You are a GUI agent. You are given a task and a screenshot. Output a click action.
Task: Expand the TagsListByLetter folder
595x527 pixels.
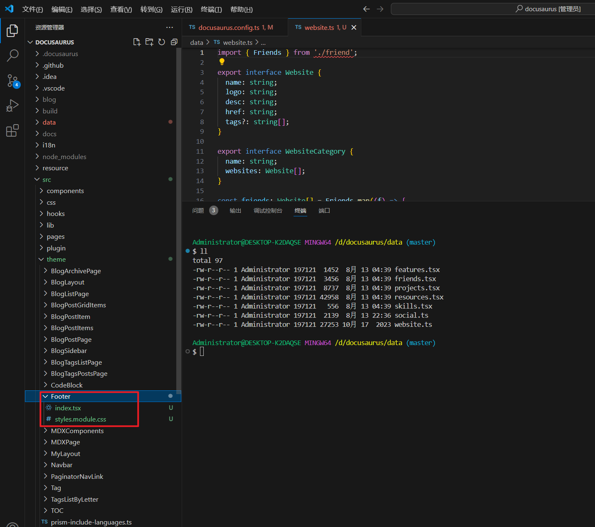(103, 499)
